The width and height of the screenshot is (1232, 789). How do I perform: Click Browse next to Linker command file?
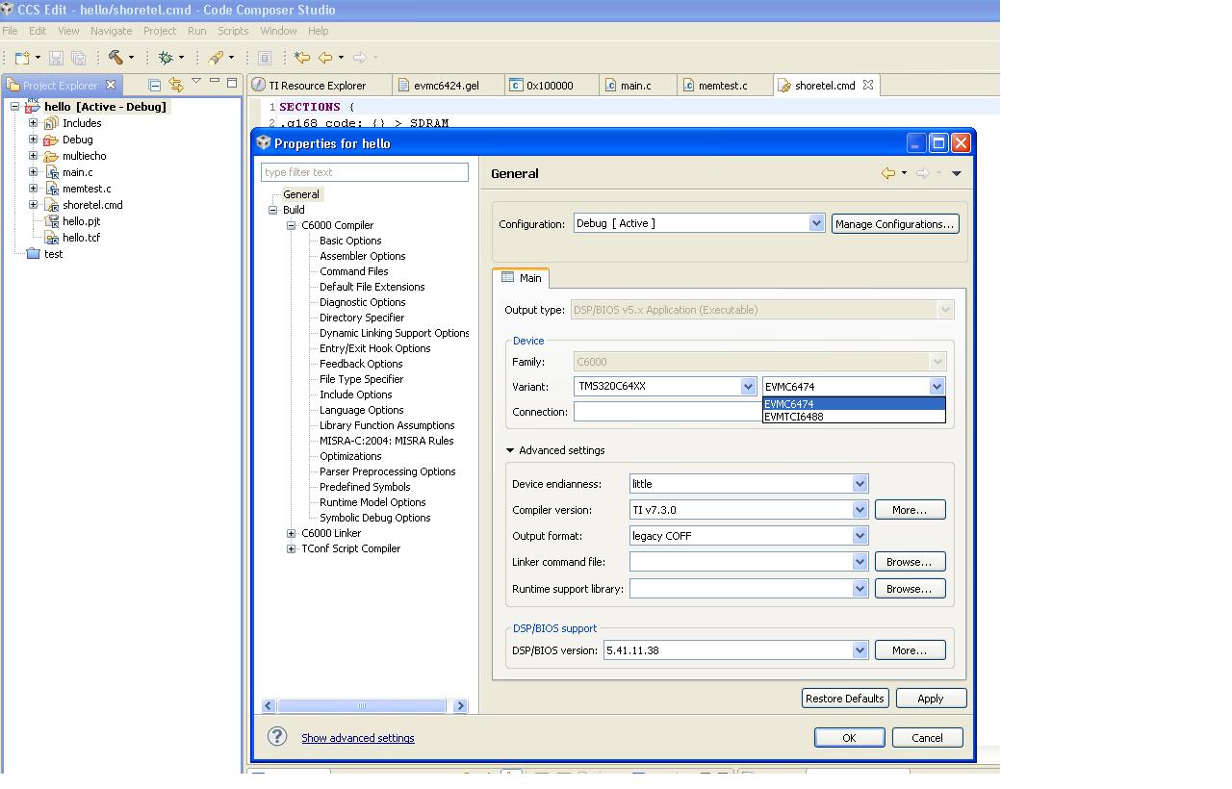(x=910, y=561)
